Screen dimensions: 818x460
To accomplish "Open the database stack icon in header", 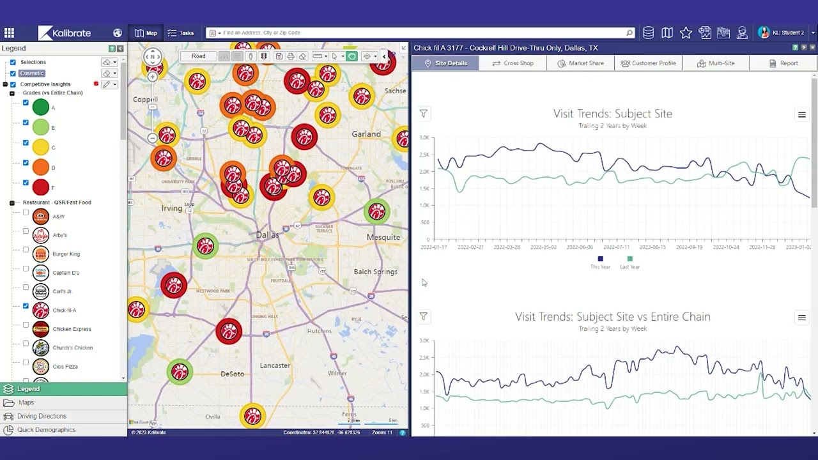I will tap(648, 33).
